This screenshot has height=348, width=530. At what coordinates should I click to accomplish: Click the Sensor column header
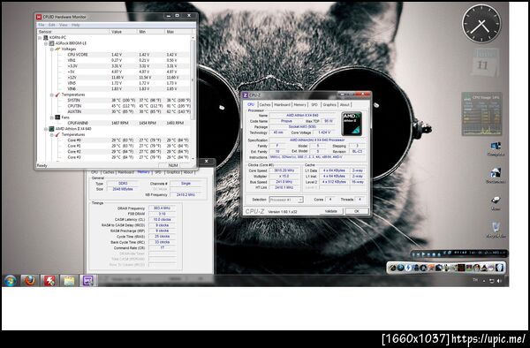[x=73, y=32]
